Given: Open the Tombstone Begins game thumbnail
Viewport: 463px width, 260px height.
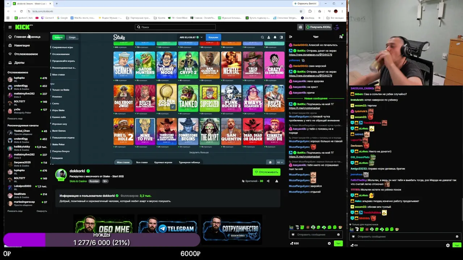Looking at the screenshot, I should pyautogui.click(x=188, y=131).
